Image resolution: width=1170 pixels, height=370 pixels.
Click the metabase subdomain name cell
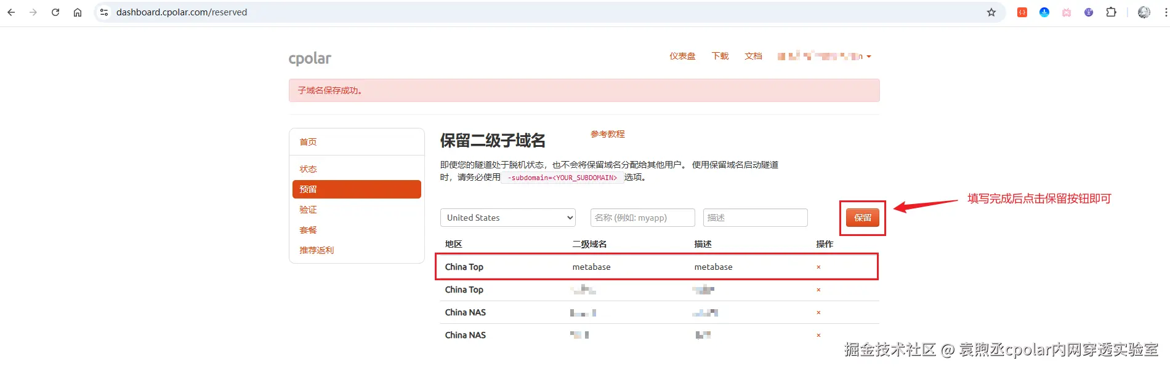(x=592, y=267)
